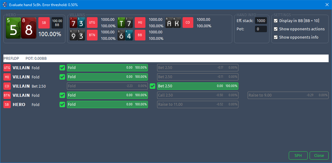The image size is (332, 163).
Task: Select BTN villain's 9 card
Action: tap(73, 35)
